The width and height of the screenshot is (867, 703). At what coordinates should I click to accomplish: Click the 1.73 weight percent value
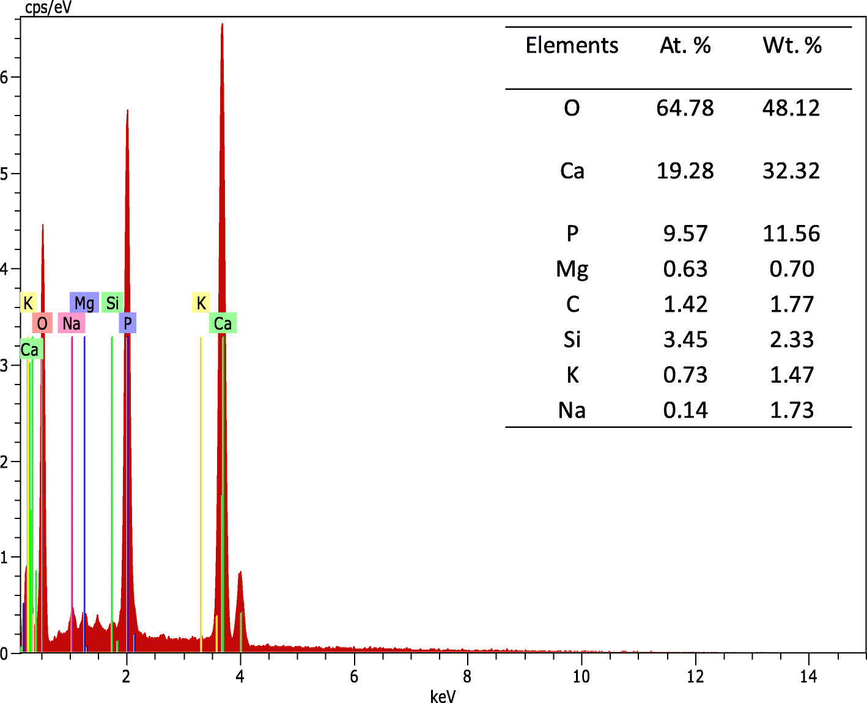pos(792,410)
